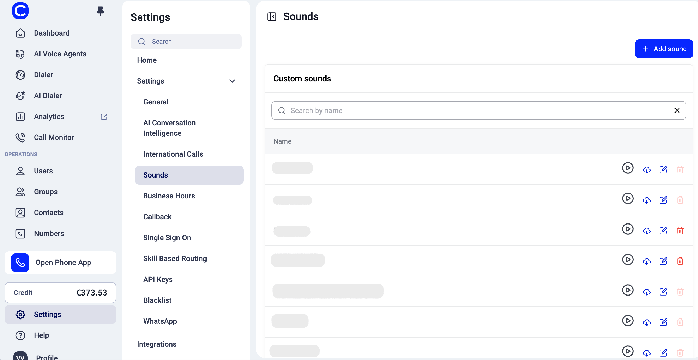Viewport: 698px width, 360px height.
Task: Download the fifth custom sound
Action: (646, 292)
